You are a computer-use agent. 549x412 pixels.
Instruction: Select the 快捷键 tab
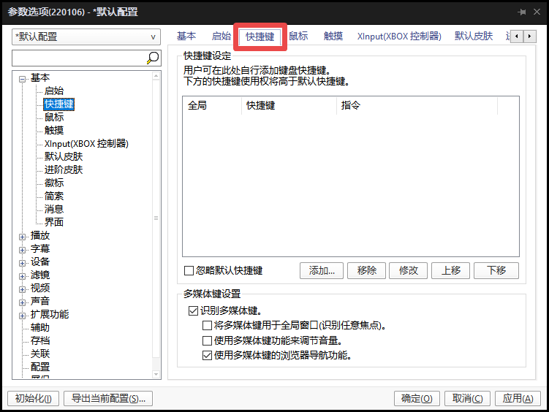click(x=260, y=37)
